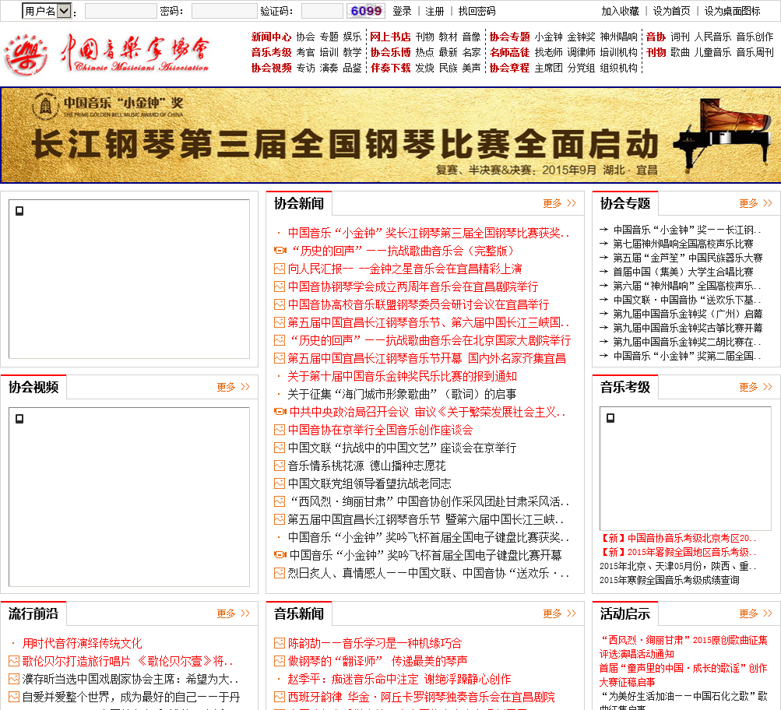This screenshot has height=710, width=781.
Task: Open the 用户名 login type dropdown
Action: pyautogui.click(x=47, y=11)
